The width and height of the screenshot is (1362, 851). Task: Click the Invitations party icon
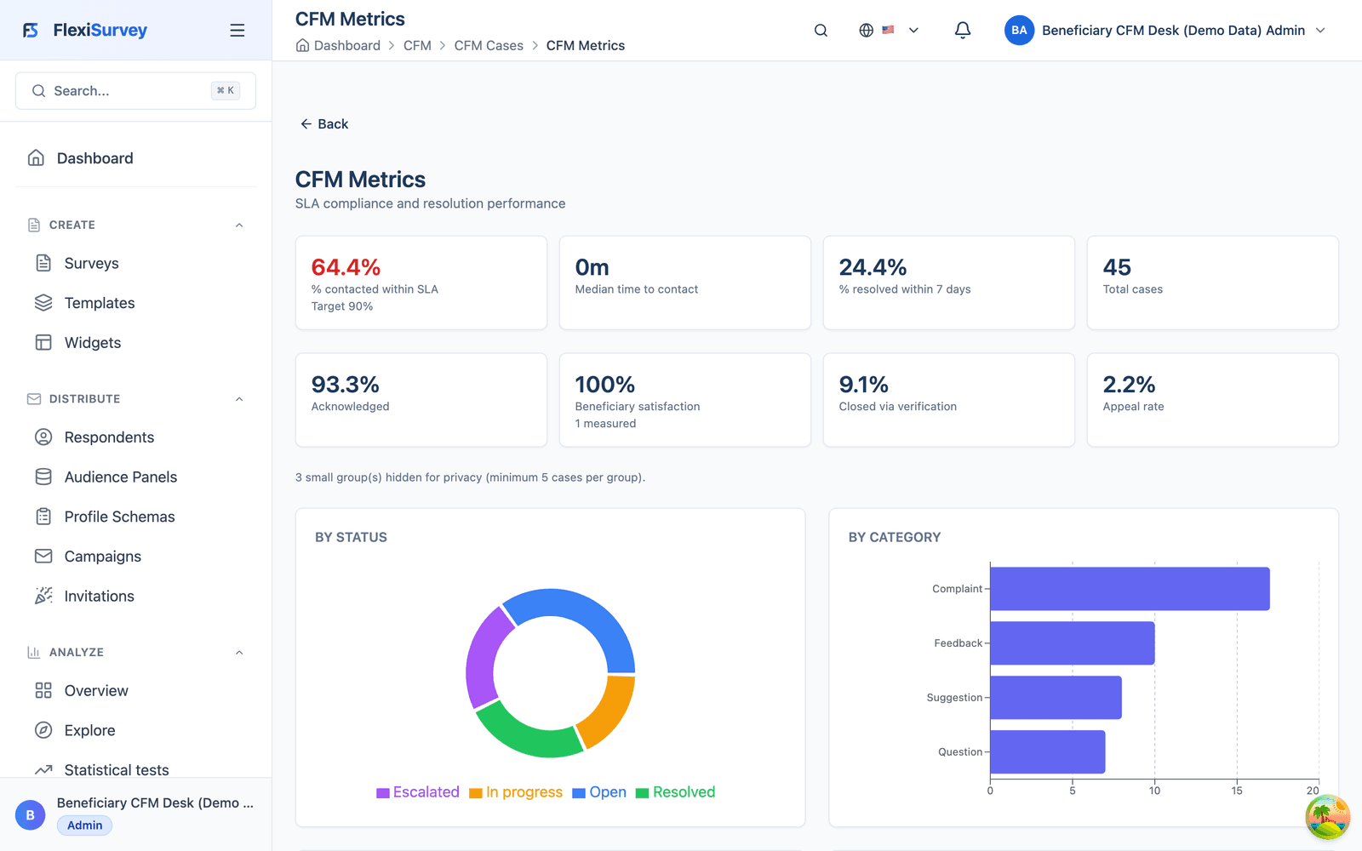pyautogui.click(x=43, y=596)
